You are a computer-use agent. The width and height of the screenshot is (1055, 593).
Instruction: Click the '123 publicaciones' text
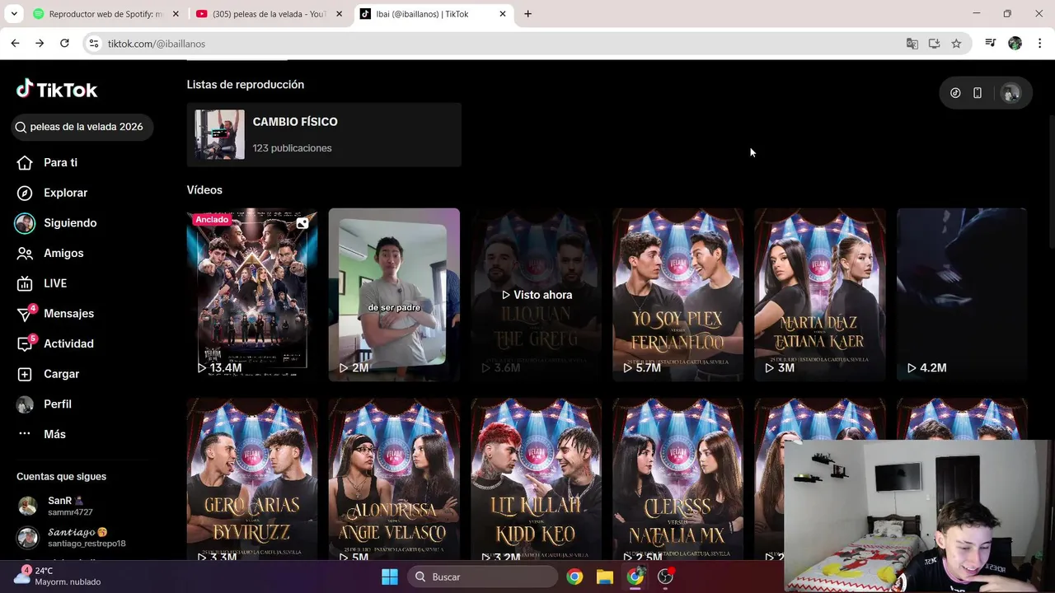(293, 148)
